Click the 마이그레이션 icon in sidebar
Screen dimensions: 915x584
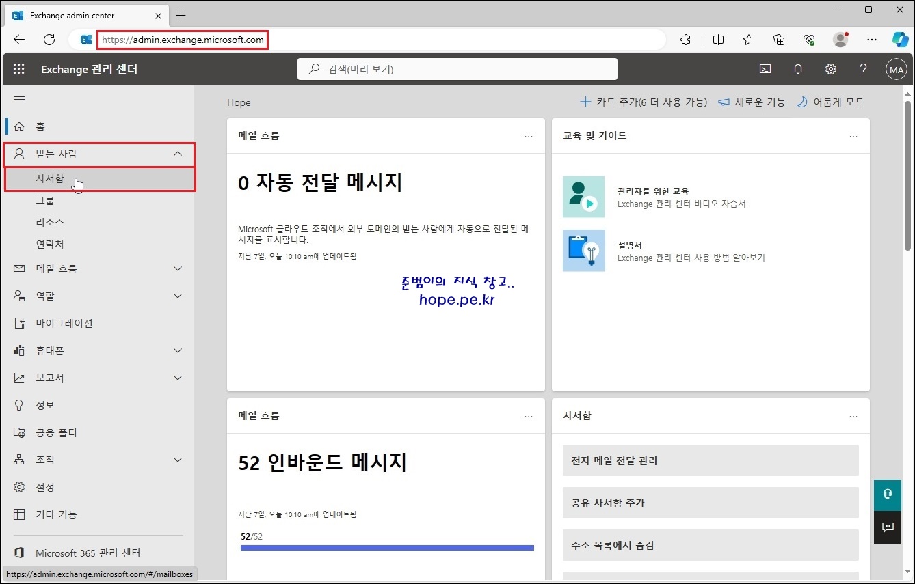19,324
